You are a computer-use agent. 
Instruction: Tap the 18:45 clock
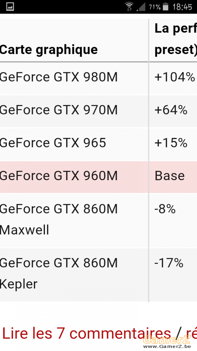pyautogui.click(x=182, y=7)
